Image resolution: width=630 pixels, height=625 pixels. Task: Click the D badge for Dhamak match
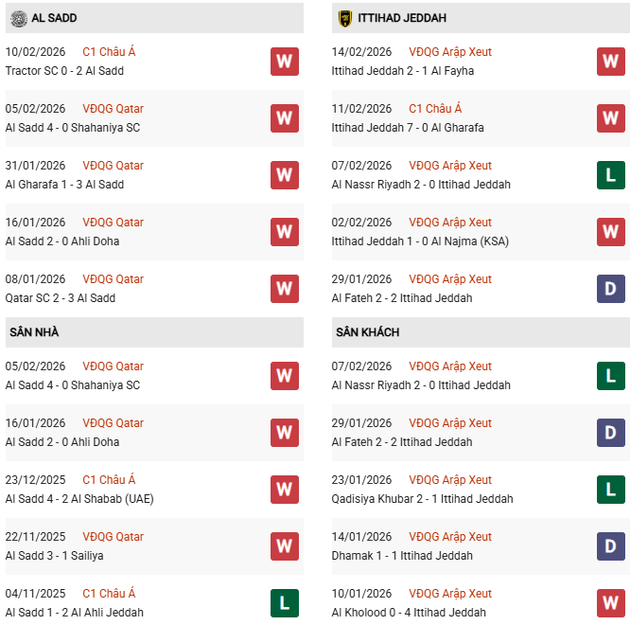610,546
